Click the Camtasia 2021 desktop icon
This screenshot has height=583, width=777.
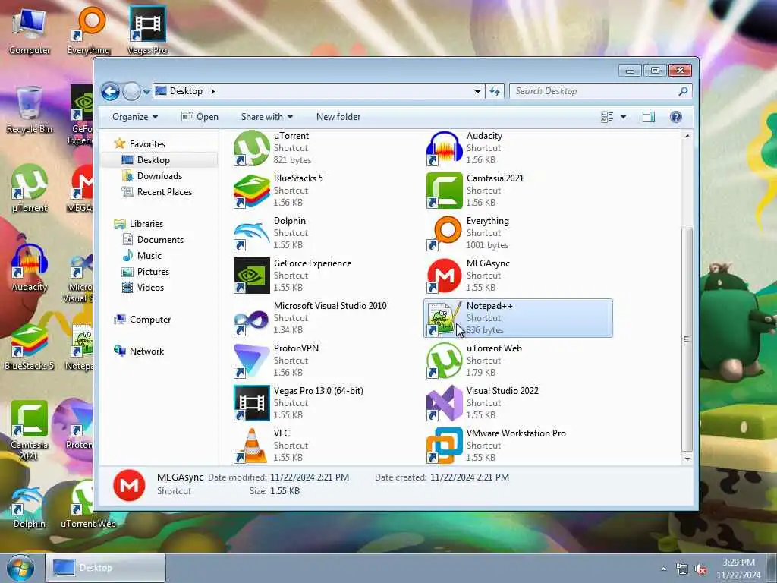click(30, 430)
